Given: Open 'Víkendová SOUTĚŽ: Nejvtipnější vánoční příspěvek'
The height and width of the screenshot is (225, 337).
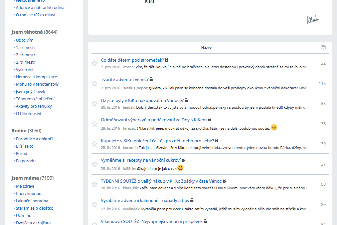Looking at the screenshot, I should (x=152, y=221).
